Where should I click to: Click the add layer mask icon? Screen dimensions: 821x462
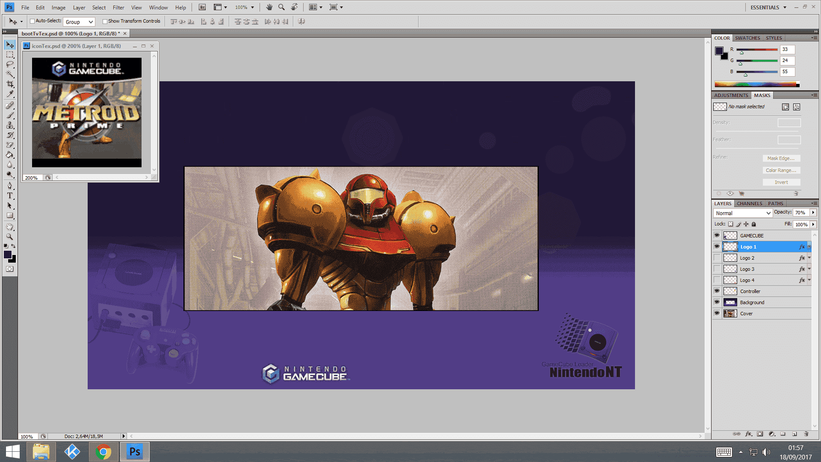(760, 434)
